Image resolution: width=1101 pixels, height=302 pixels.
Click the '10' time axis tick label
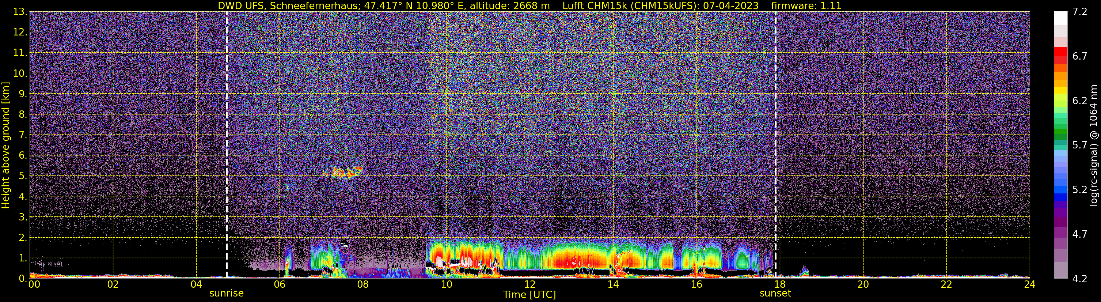click(446, 284)
